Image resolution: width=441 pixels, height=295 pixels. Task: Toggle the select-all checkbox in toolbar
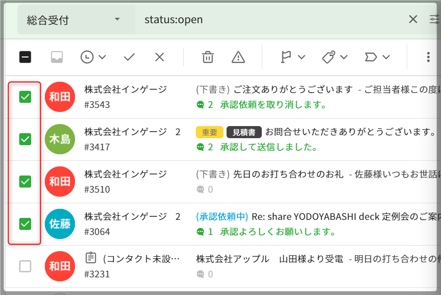[25, 57]
